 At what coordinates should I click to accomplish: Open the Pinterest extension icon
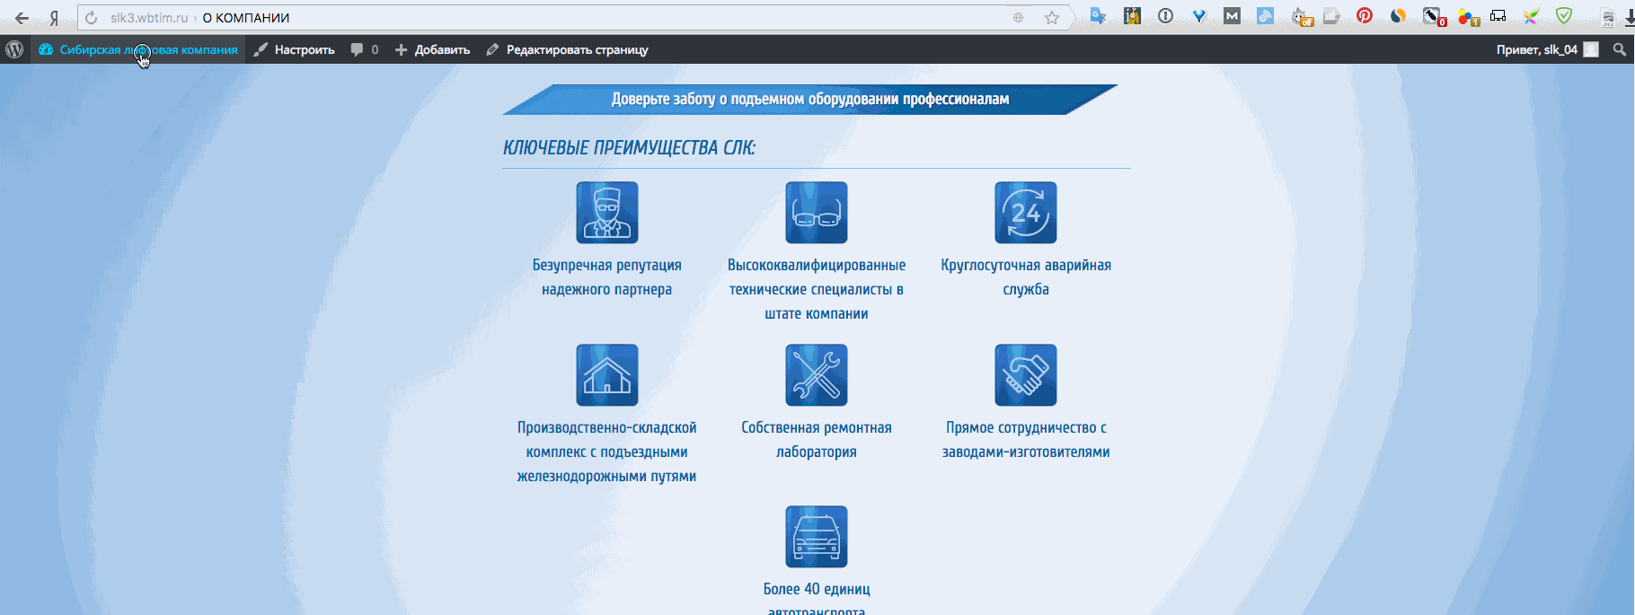(1365, 16)
